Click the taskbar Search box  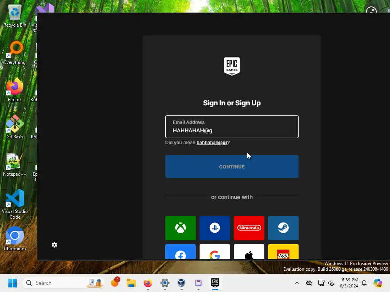pyautogui.click(x=64, y=283)
